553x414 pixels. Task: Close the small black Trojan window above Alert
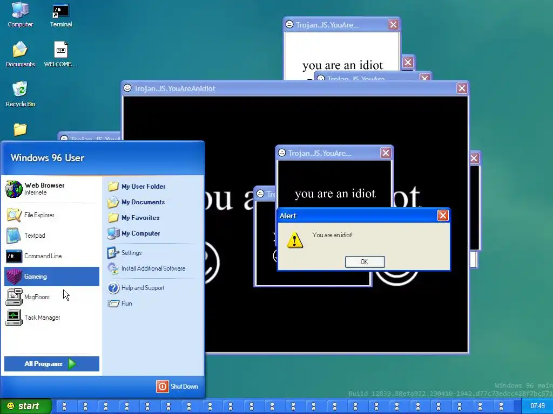tap(386, 153)
